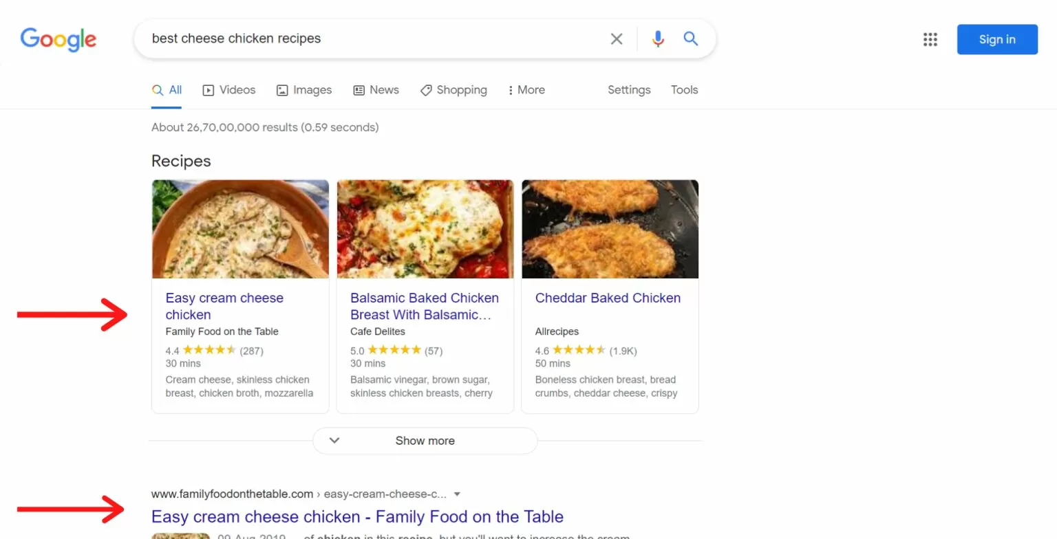1057x539 pixels.
Task: Click the Shopping tag icon
Action: [x=426, y=90]
